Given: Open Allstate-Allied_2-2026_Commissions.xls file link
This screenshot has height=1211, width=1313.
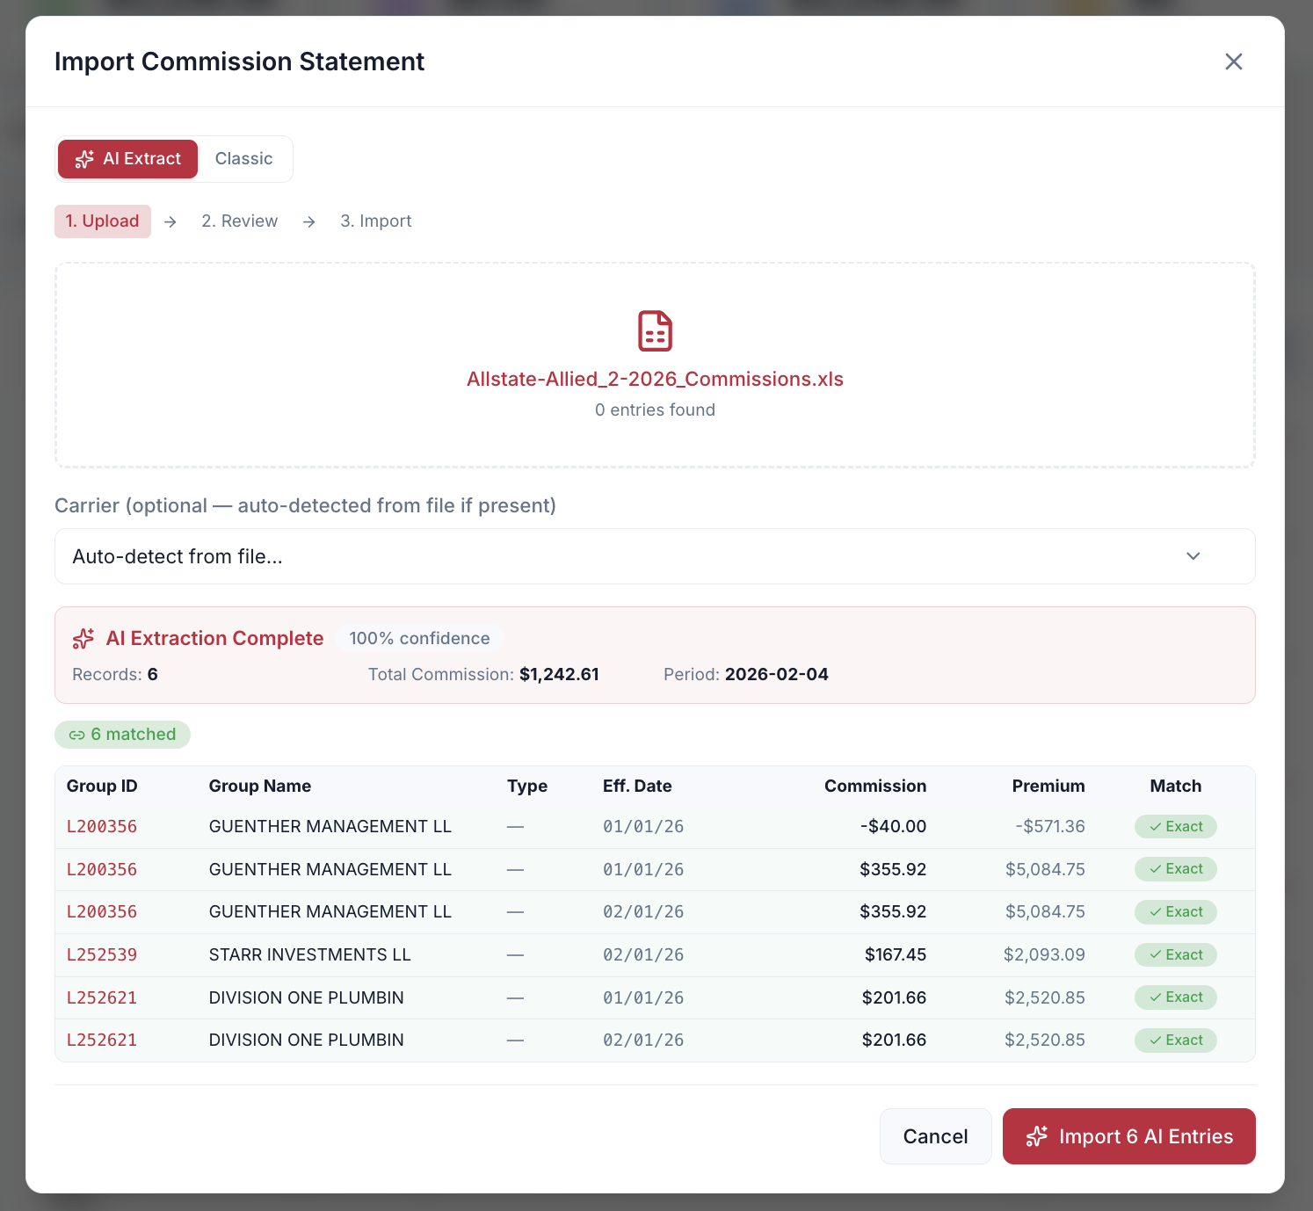Looking at the screenshot, I should click(655, 379).
